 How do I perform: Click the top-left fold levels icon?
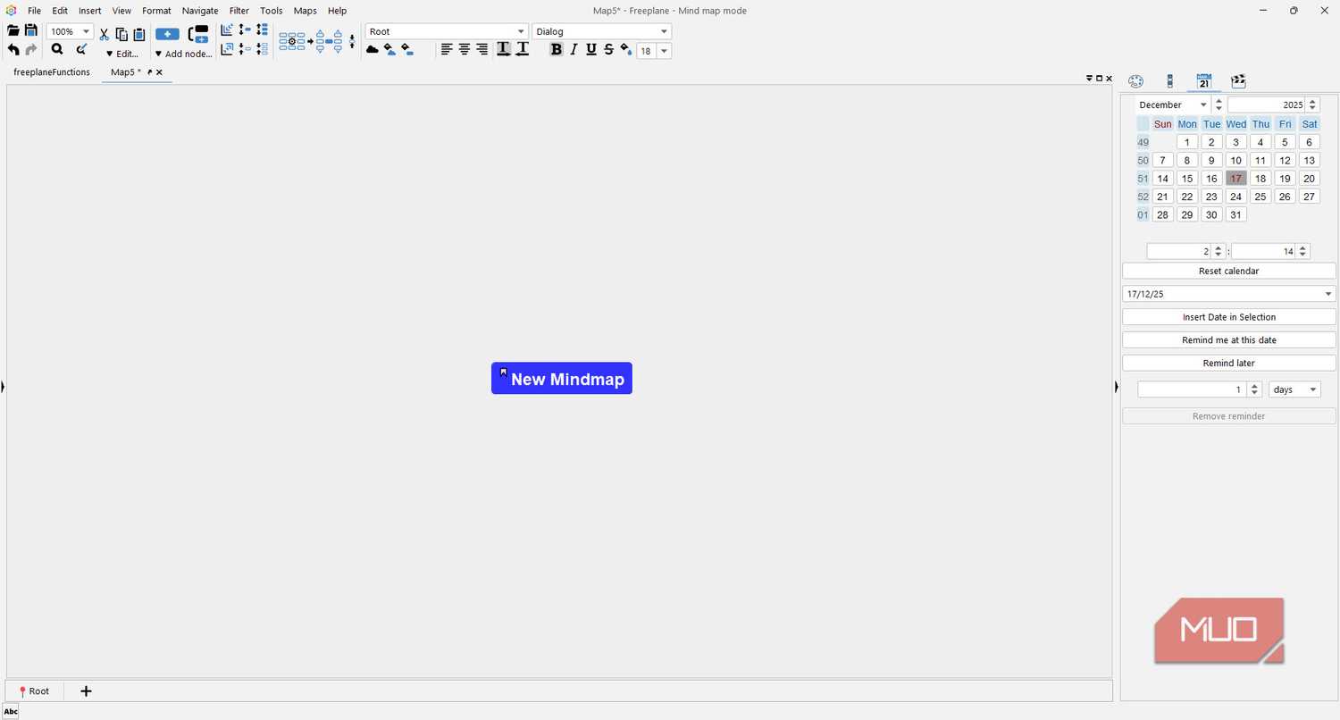227,30
